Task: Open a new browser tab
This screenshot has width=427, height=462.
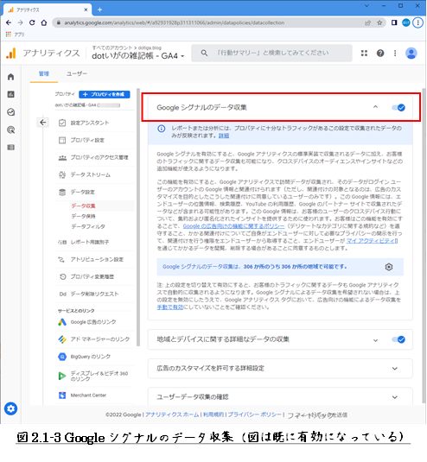Action: tap(99, 9)
